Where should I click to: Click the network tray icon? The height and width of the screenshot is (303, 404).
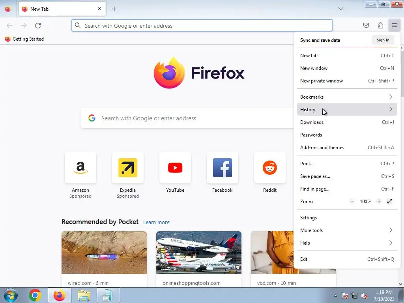[x=355, y=296]
